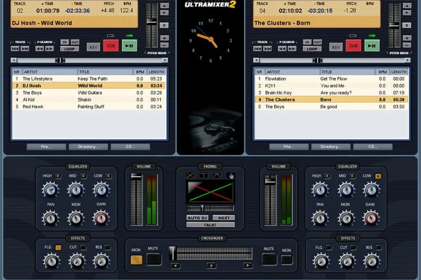
Task: Mute the left channel in crossfader
Action: point(154,259)
